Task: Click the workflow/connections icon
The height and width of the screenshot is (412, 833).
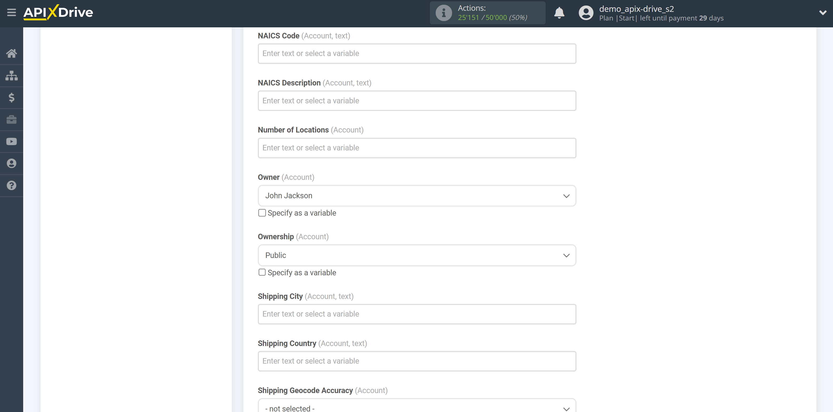Action: click(x=12, y=75)
